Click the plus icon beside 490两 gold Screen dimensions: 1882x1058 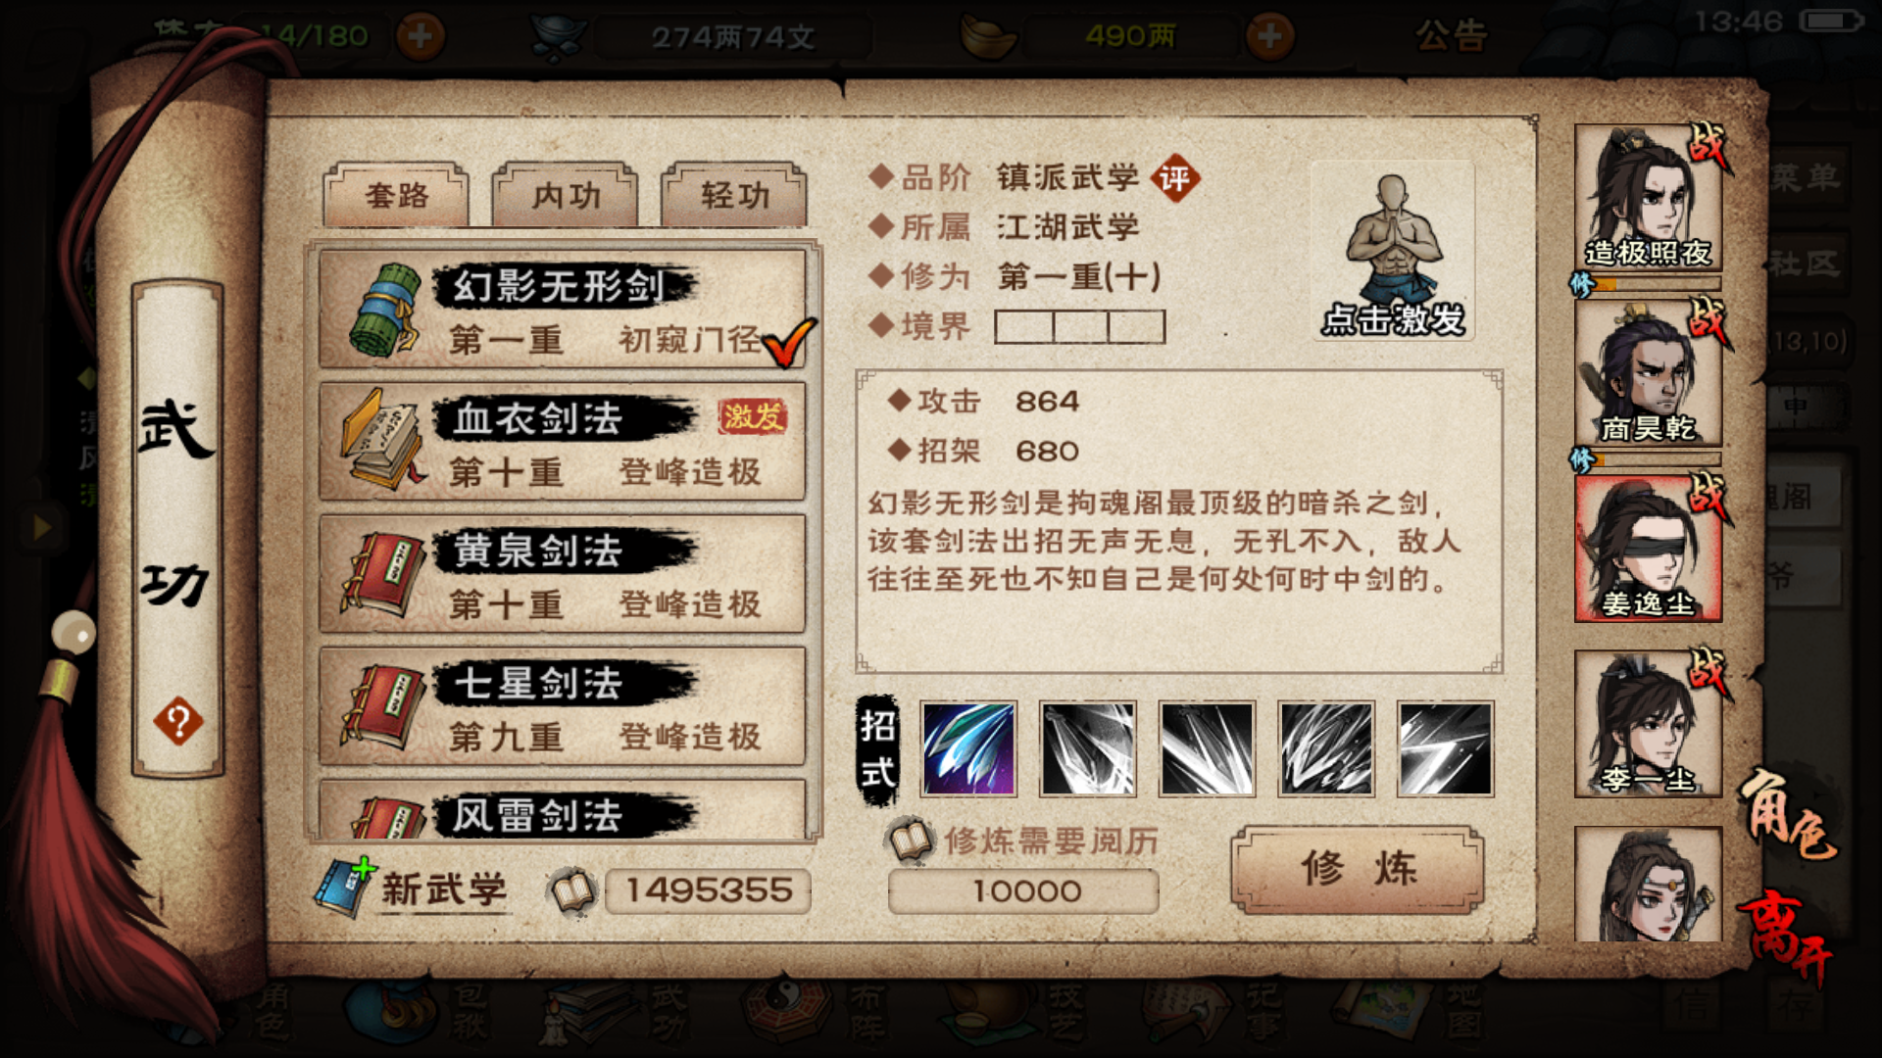1269,36
